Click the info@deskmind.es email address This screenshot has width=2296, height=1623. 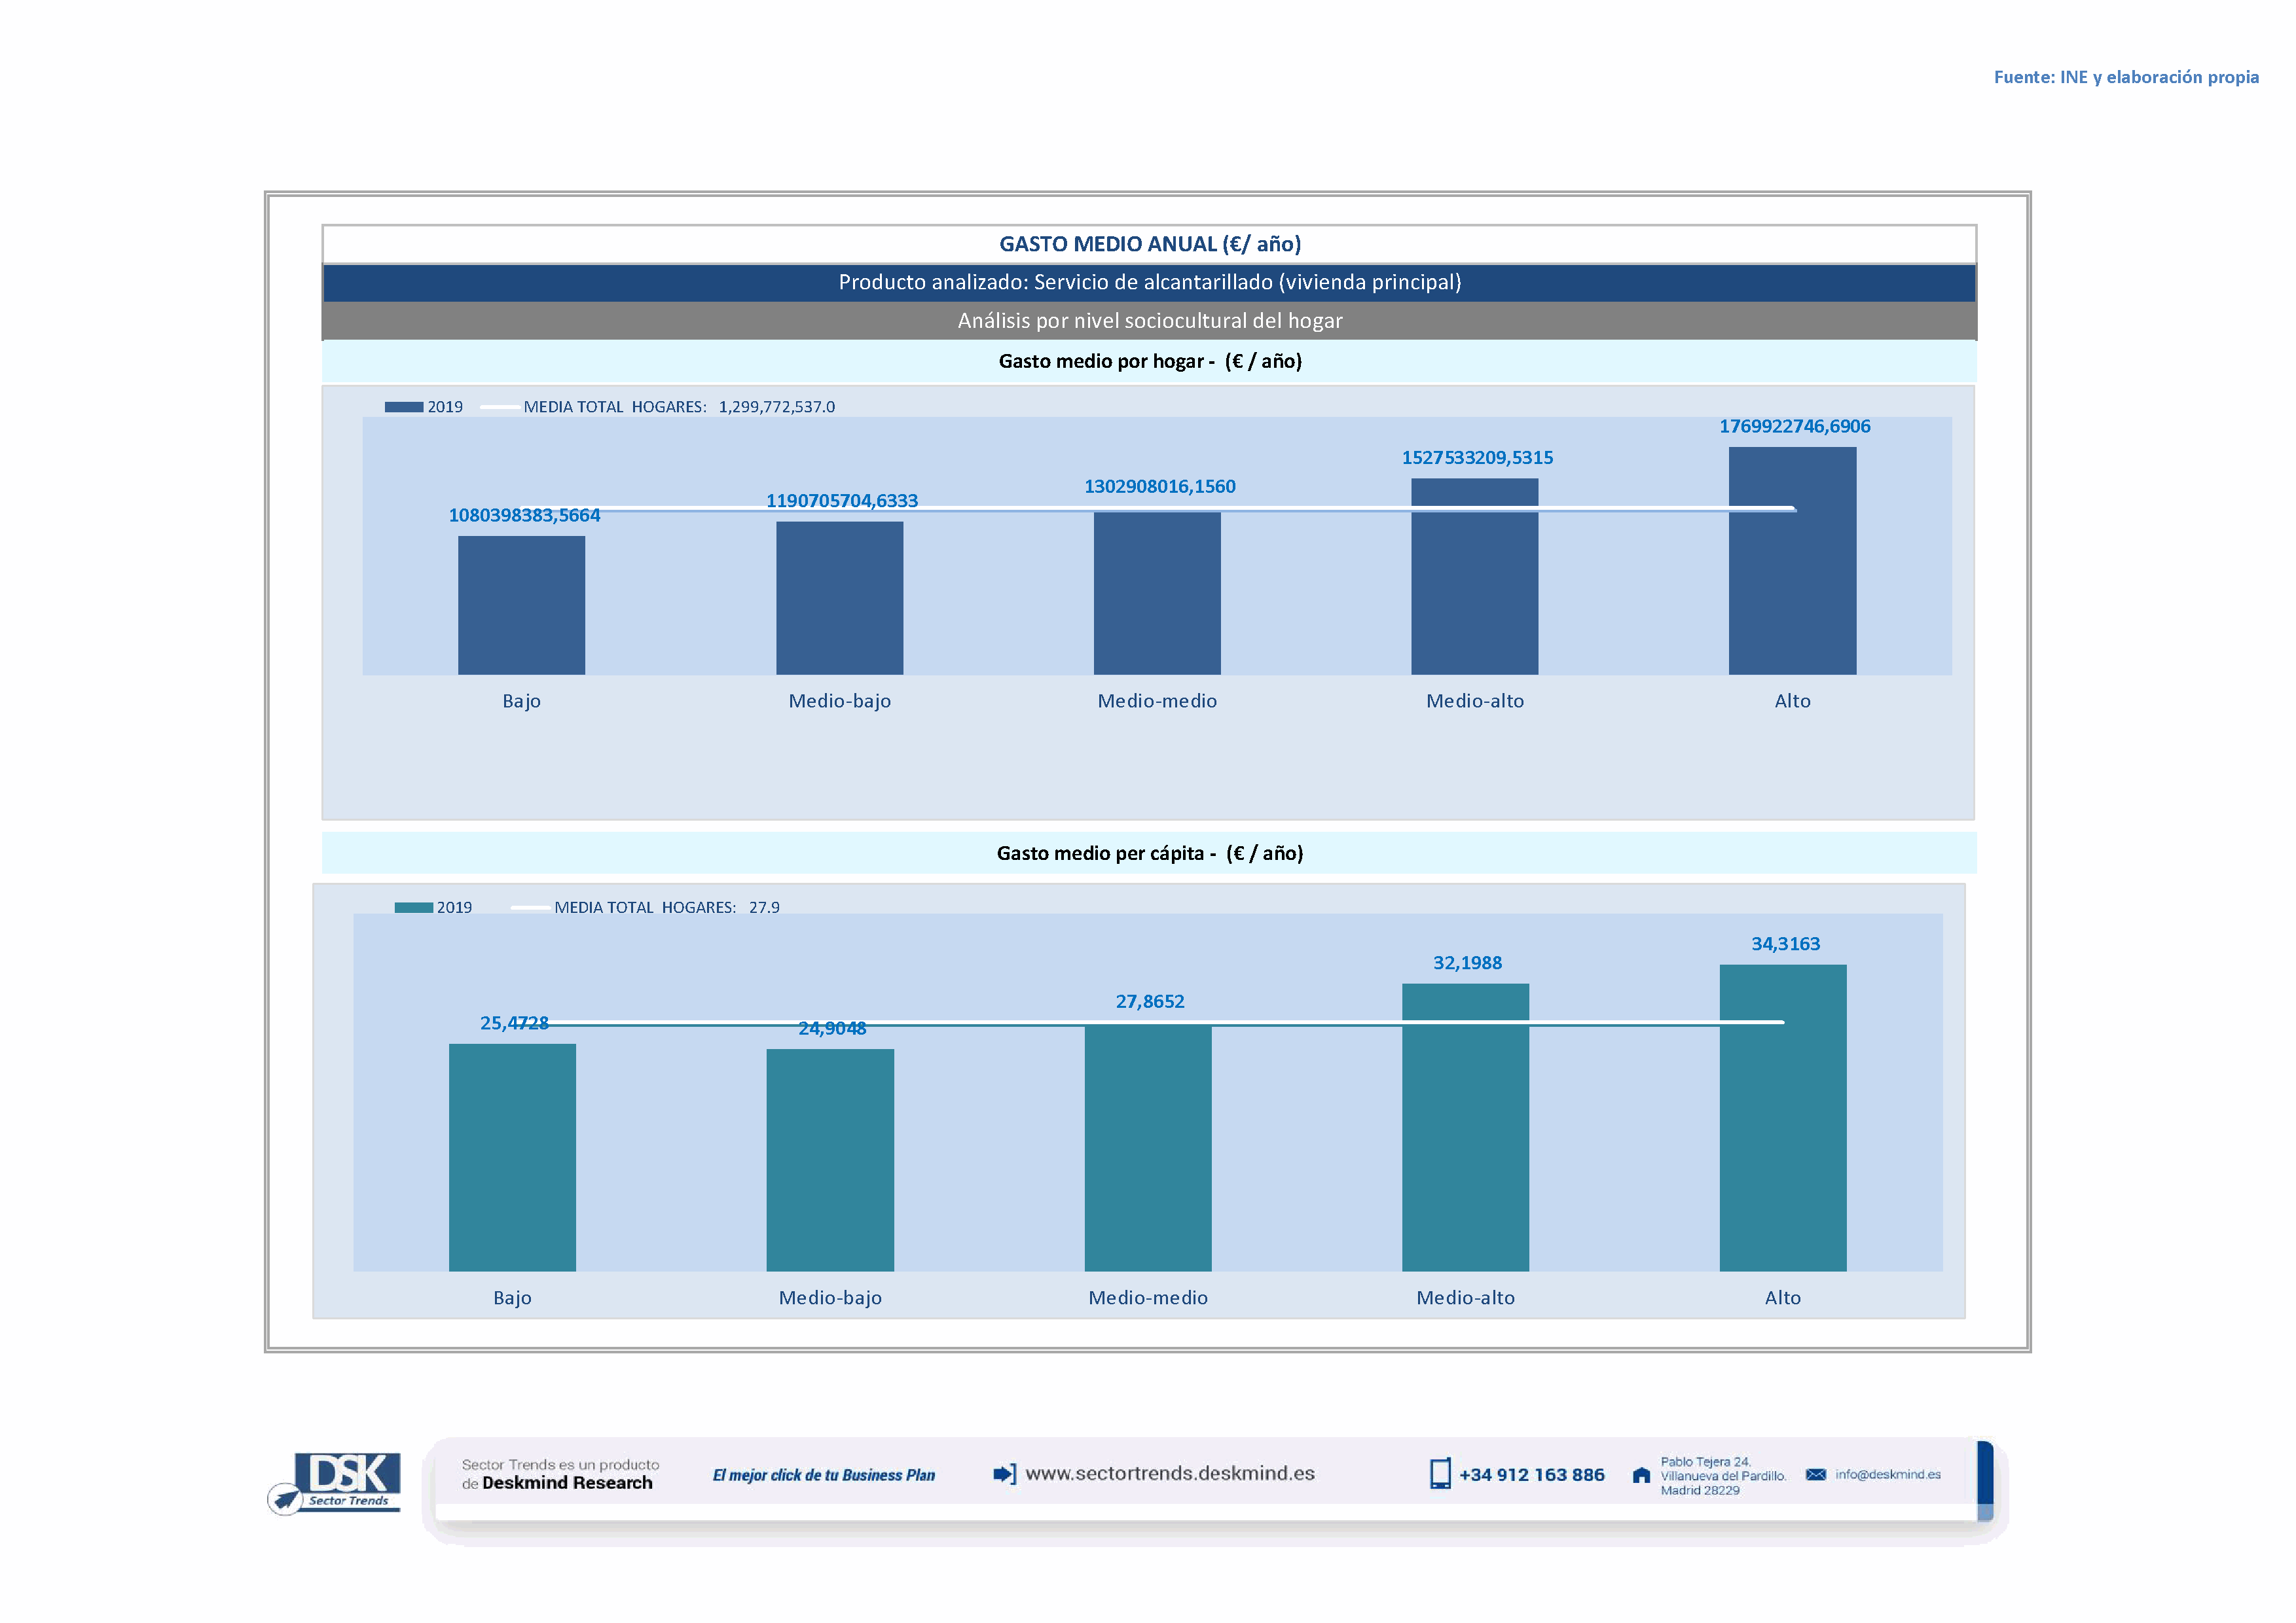(1888, 1474)
